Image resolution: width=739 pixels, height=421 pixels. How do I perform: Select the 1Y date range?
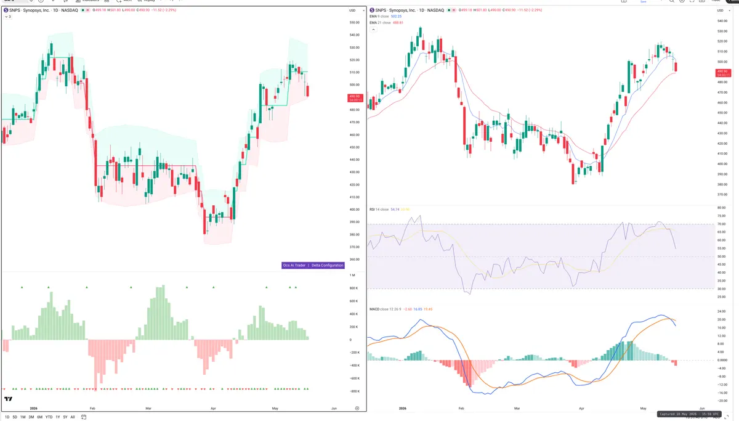coord(58,417)
